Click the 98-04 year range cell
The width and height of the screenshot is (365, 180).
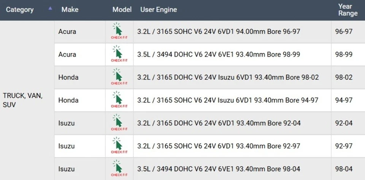click(344, 169)
